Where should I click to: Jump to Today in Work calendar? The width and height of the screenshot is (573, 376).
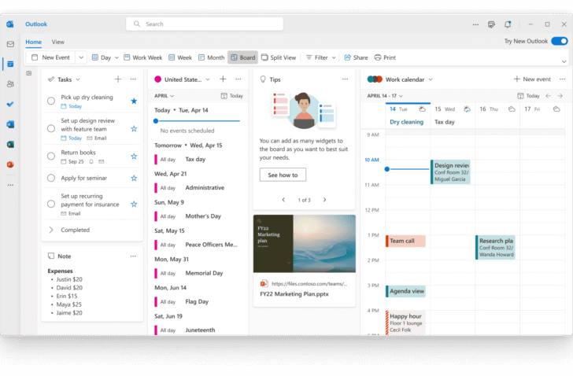529,96
